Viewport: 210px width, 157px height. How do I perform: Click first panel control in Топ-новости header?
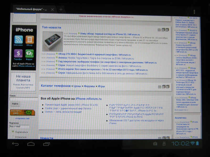tap(159, 30)
